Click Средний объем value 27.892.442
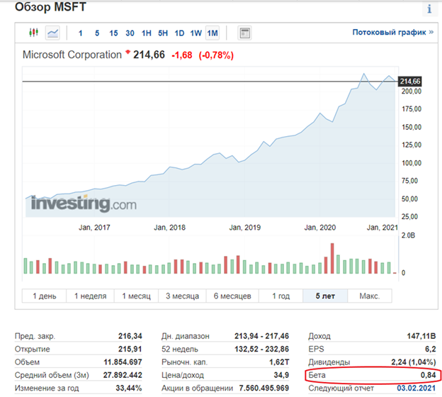 (x=123, y=375)
